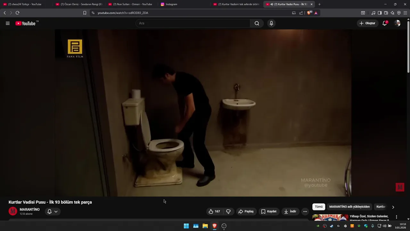Go back with browser back arrow
The image size is (410, 231).
(x=4, y=13)
